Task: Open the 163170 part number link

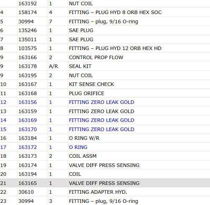Action: point(28,129)
